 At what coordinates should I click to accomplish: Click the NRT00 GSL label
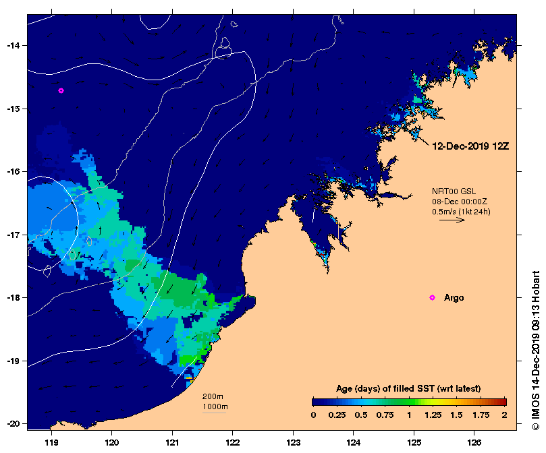454,191
